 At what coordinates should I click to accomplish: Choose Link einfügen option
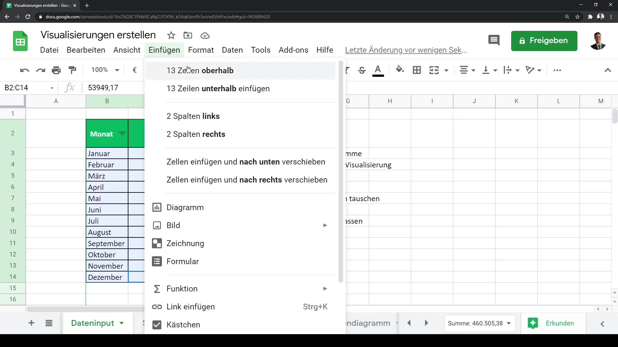[x=240, y=307]
